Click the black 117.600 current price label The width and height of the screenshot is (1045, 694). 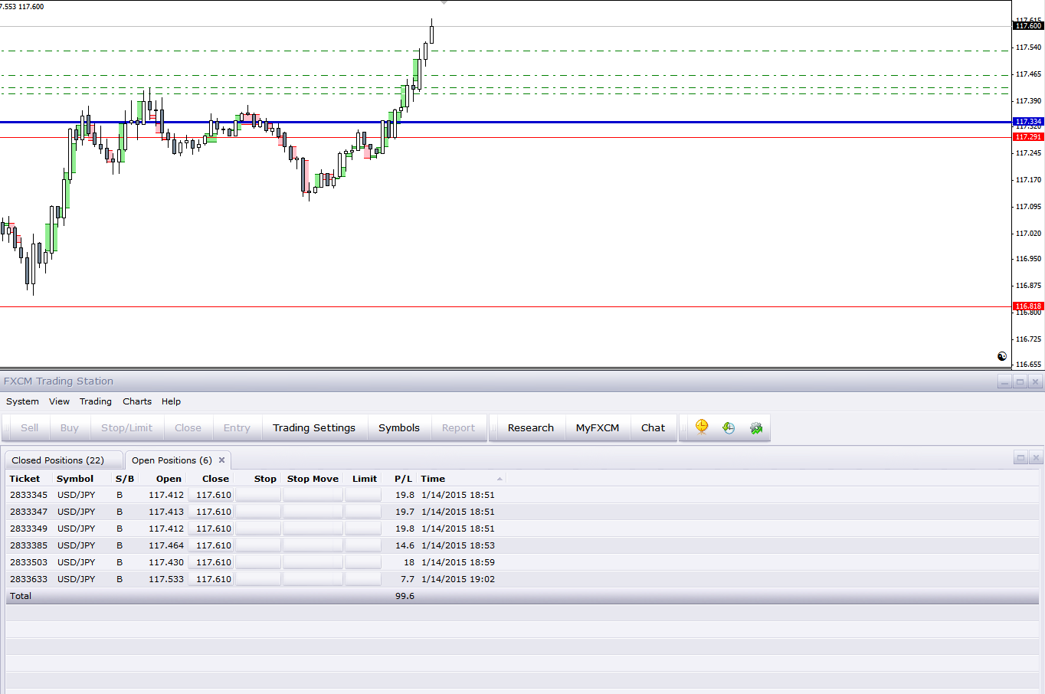click(1028, 26)
